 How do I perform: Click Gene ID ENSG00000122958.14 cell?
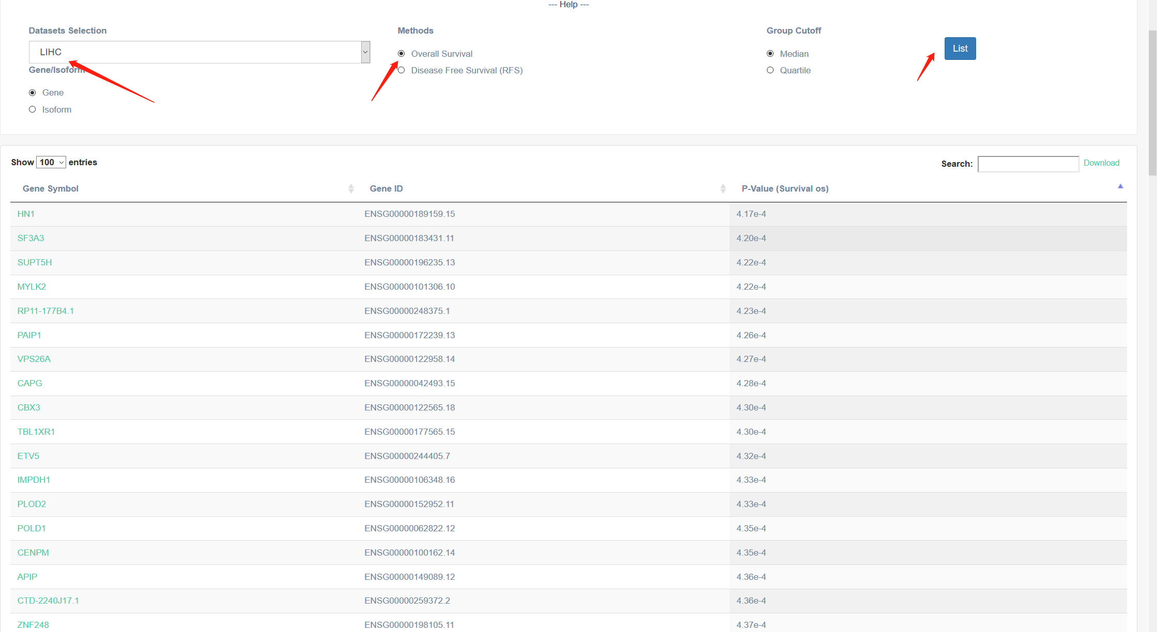(544, 359)
